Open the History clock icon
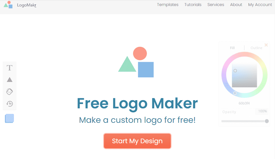This screenshot has height=159, width=275. pyautogui.click(x=10, y=104)
